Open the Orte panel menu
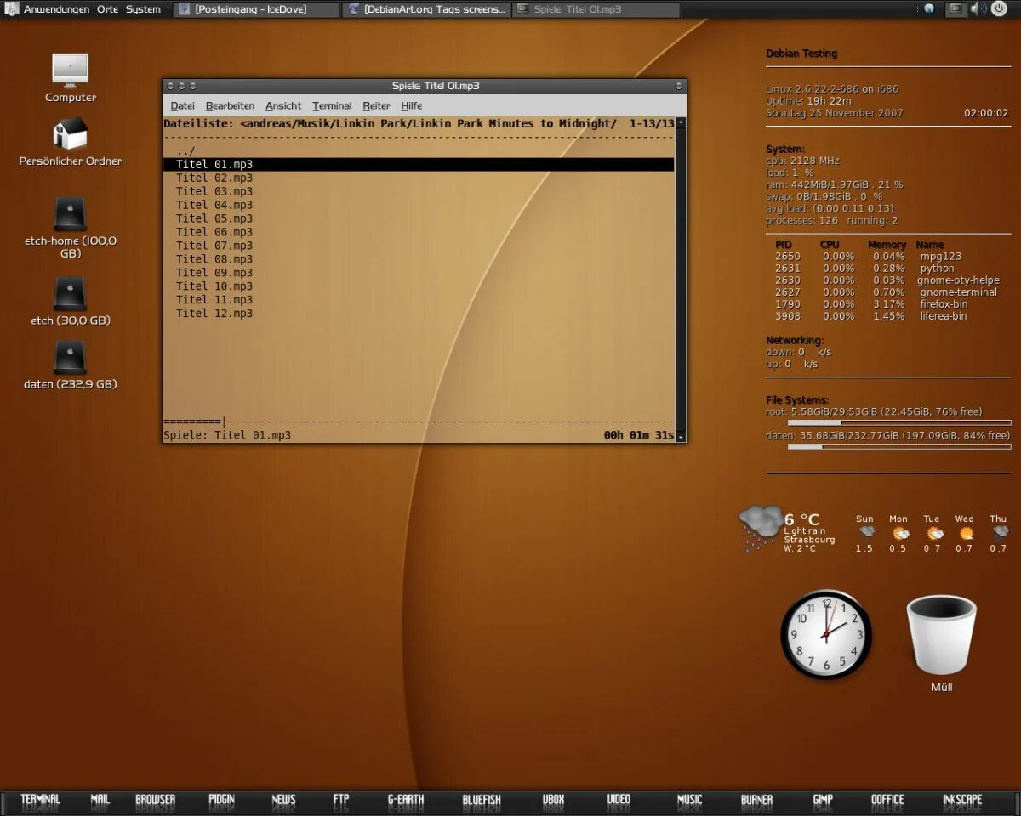This screenshot has height=816, width=1021. [x=107, y=9]
